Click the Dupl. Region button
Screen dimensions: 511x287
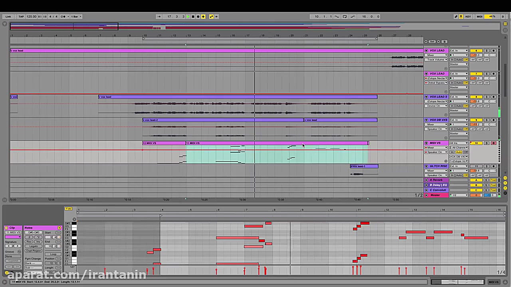pos(34,251)
